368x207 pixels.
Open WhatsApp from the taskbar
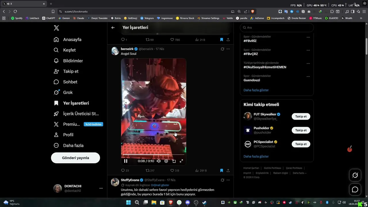(179, 202)
